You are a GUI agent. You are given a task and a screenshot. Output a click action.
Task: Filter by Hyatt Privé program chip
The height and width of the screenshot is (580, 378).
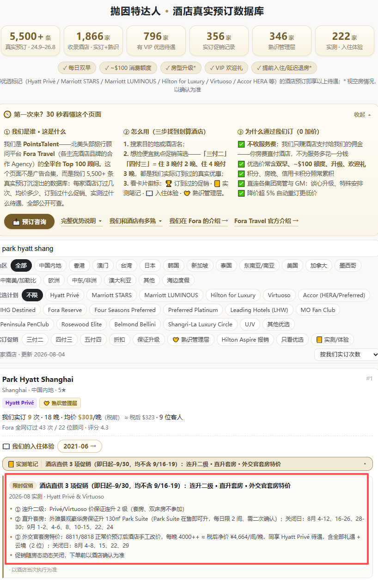point(65,295)
